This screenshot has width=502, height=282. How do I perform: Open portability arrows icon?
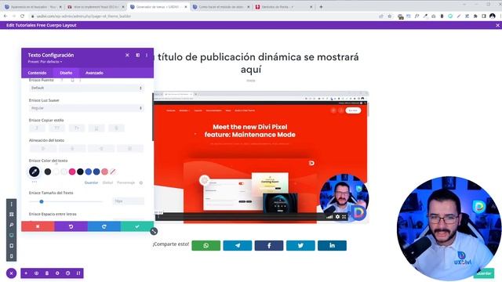click(78, 273)
